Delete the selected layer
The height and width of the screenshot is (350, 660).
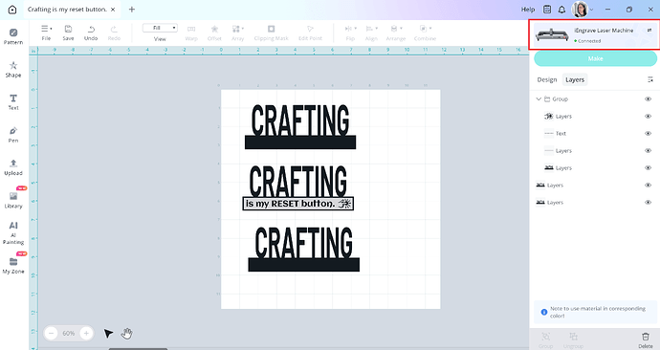click(646, 339)
